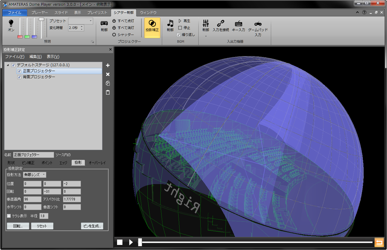Turn all projectors off (すべて消灯)
Screen dimensions: 387x250
click(123, 28)
